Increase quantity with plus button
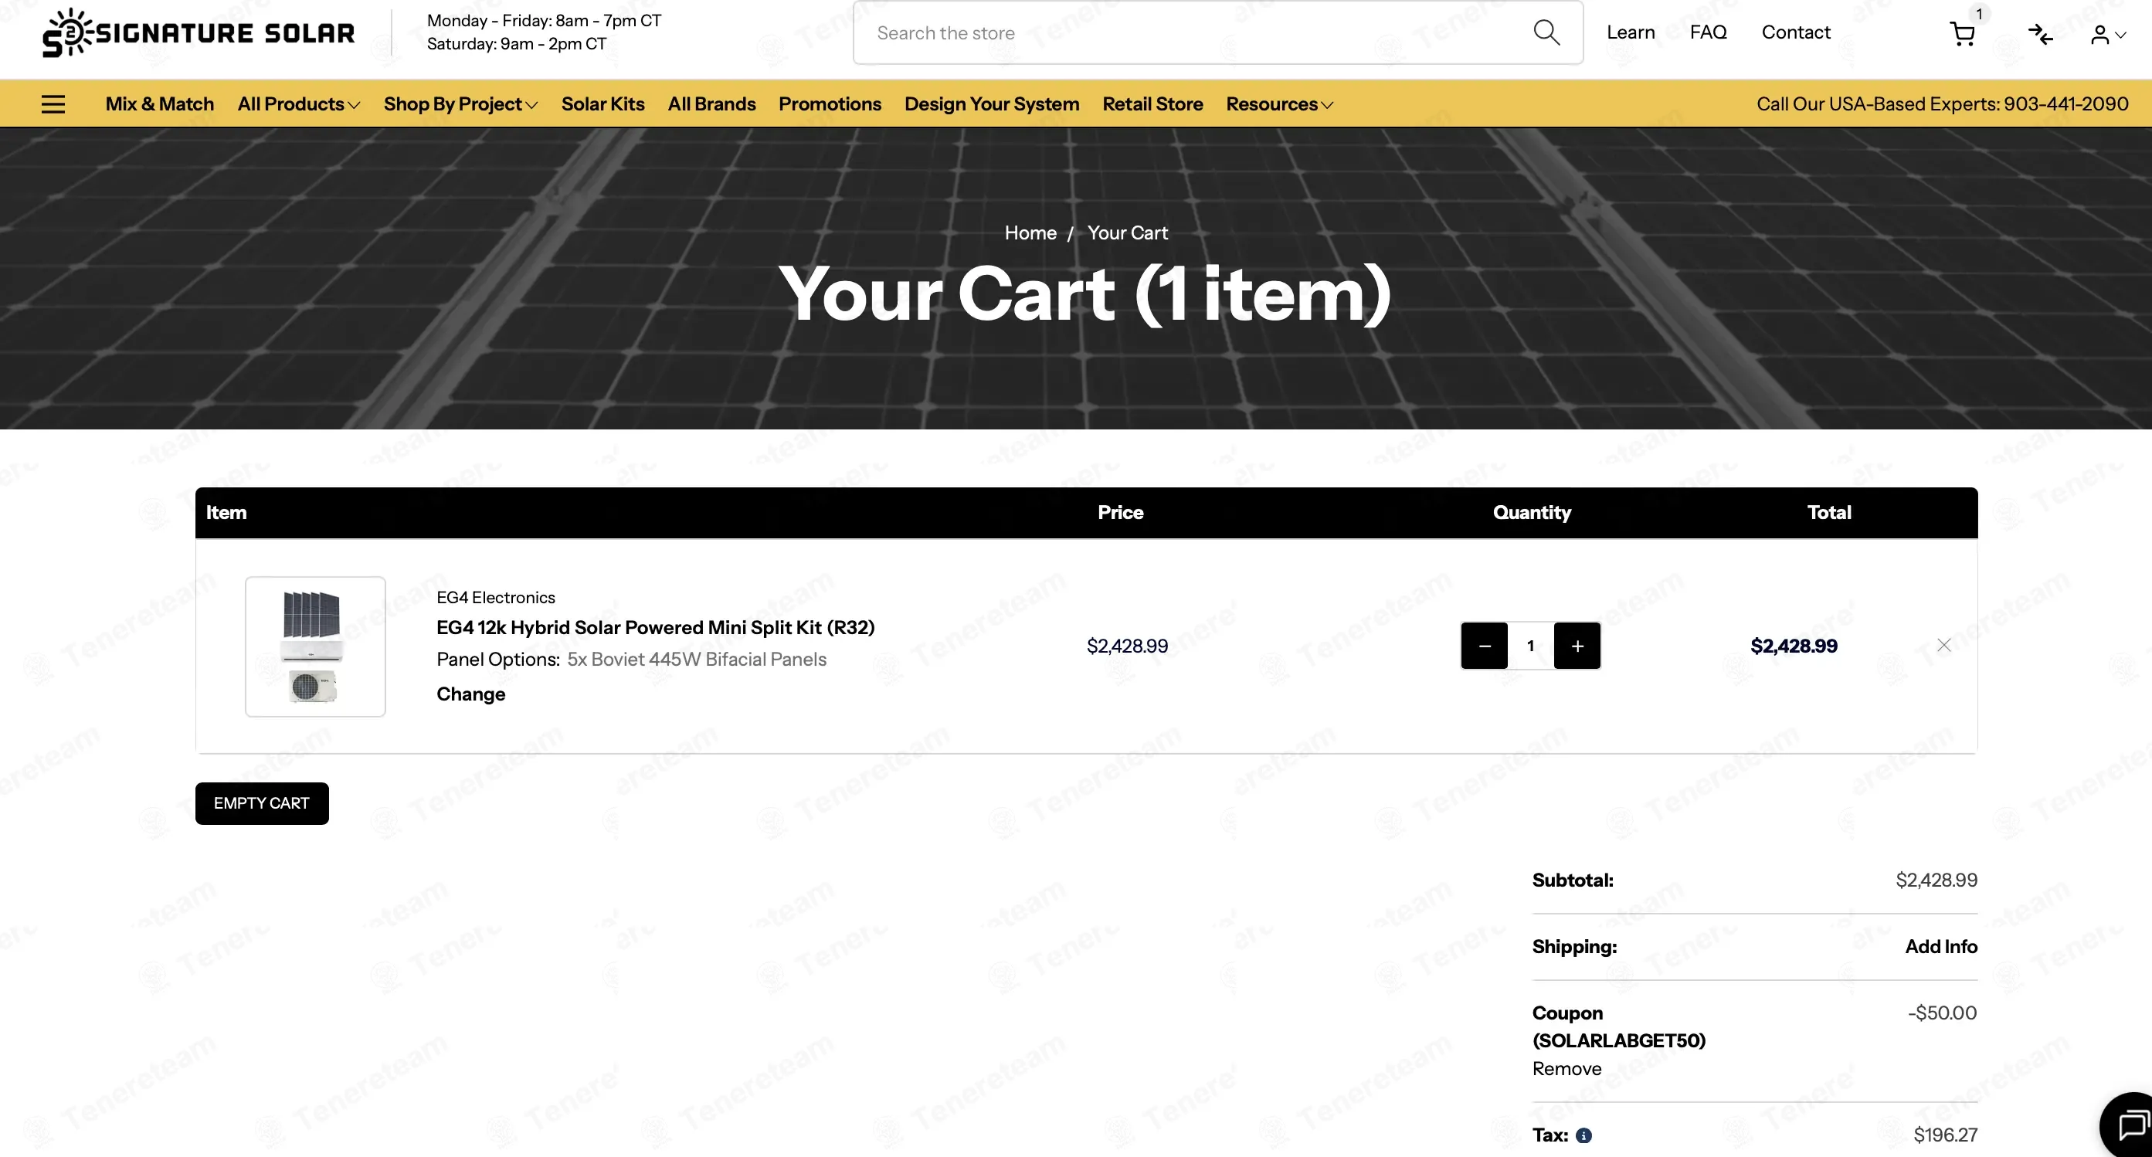This screenshot has width=2152, height=1157. tap(1577, 646)
